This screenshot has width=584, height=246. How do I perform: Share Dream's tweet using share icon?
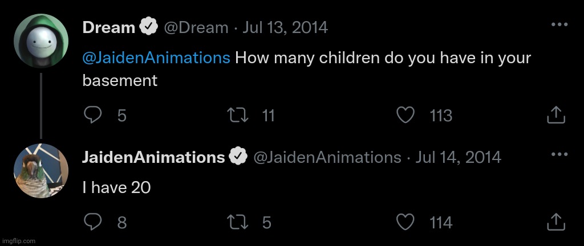(x=556, y=115)
